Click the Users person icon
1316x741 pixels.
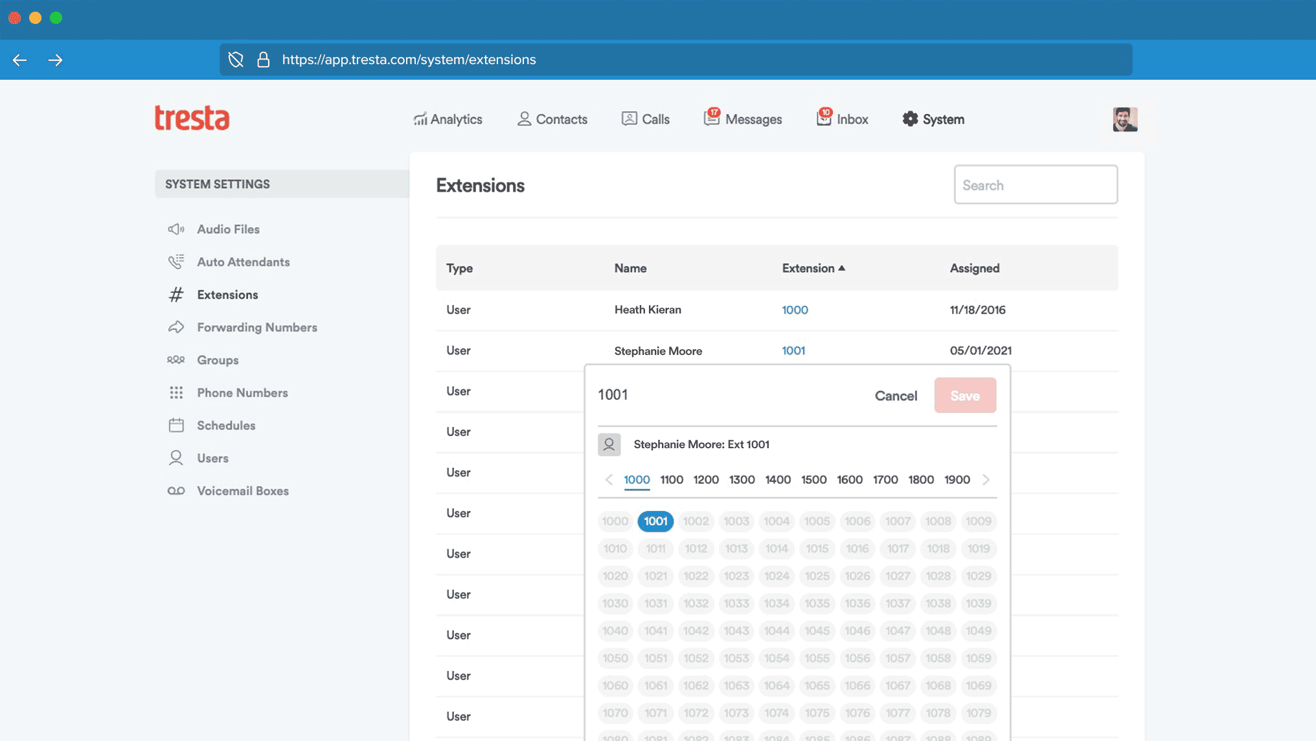click(176, 458)
